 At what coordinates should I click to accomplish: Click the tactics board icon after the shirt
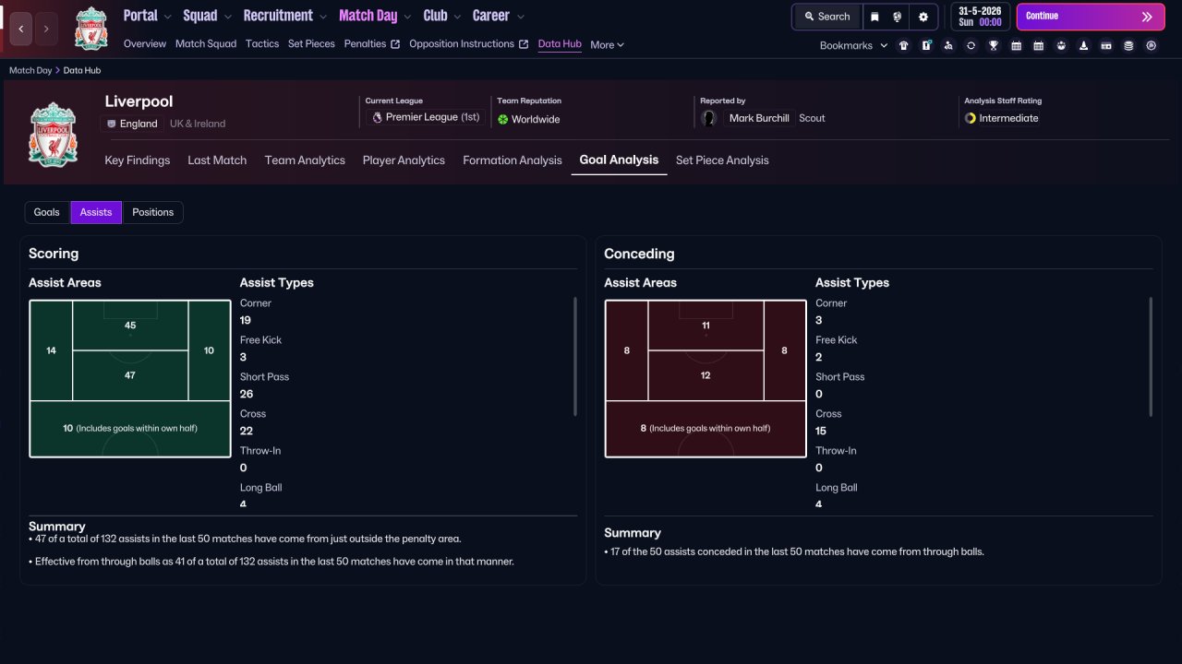tap(926, 45)
